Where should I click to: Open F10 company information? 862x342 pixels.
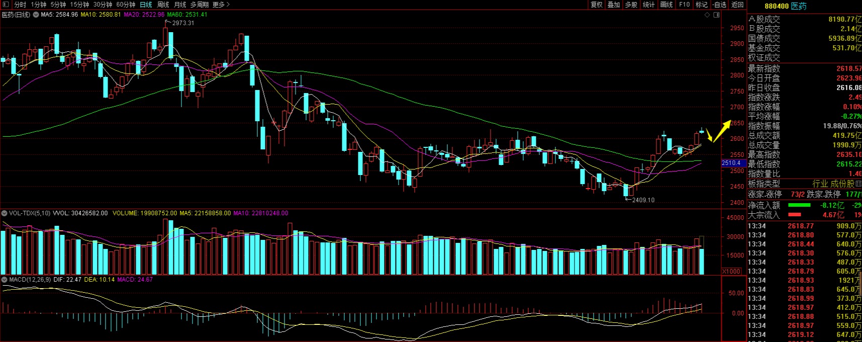coord(685,5)
